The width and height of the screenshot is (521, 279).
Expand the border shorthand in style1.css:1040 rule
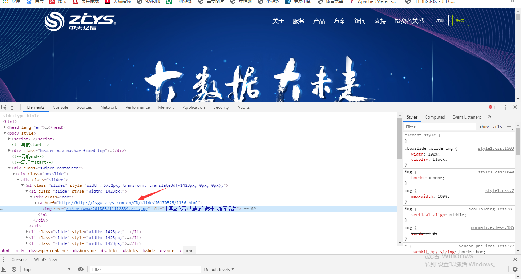(430, 178)
